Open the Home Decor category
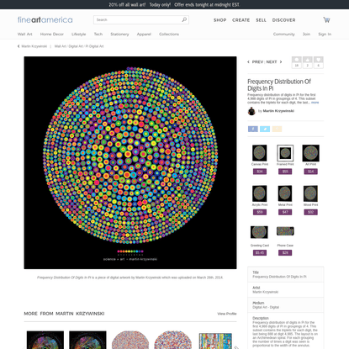The width and height of the screenshot is (349, 349). point(52,34)
